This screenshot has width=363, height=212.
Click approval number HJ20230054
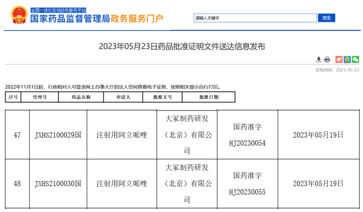point(247,143)
